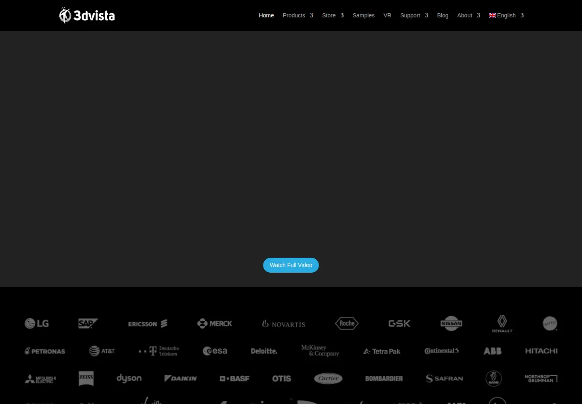Expand the Store dropdown menu

point(333,15)
